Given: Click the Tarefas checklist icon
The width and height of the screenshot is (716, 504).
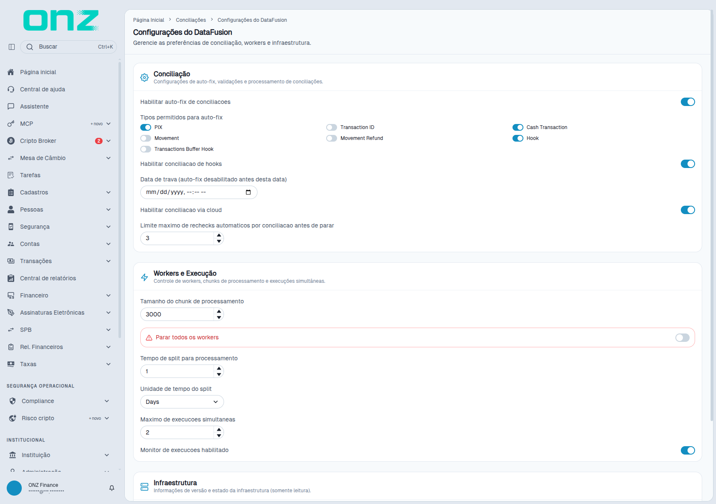Looking at the screenshot, I should coord(11,175).
